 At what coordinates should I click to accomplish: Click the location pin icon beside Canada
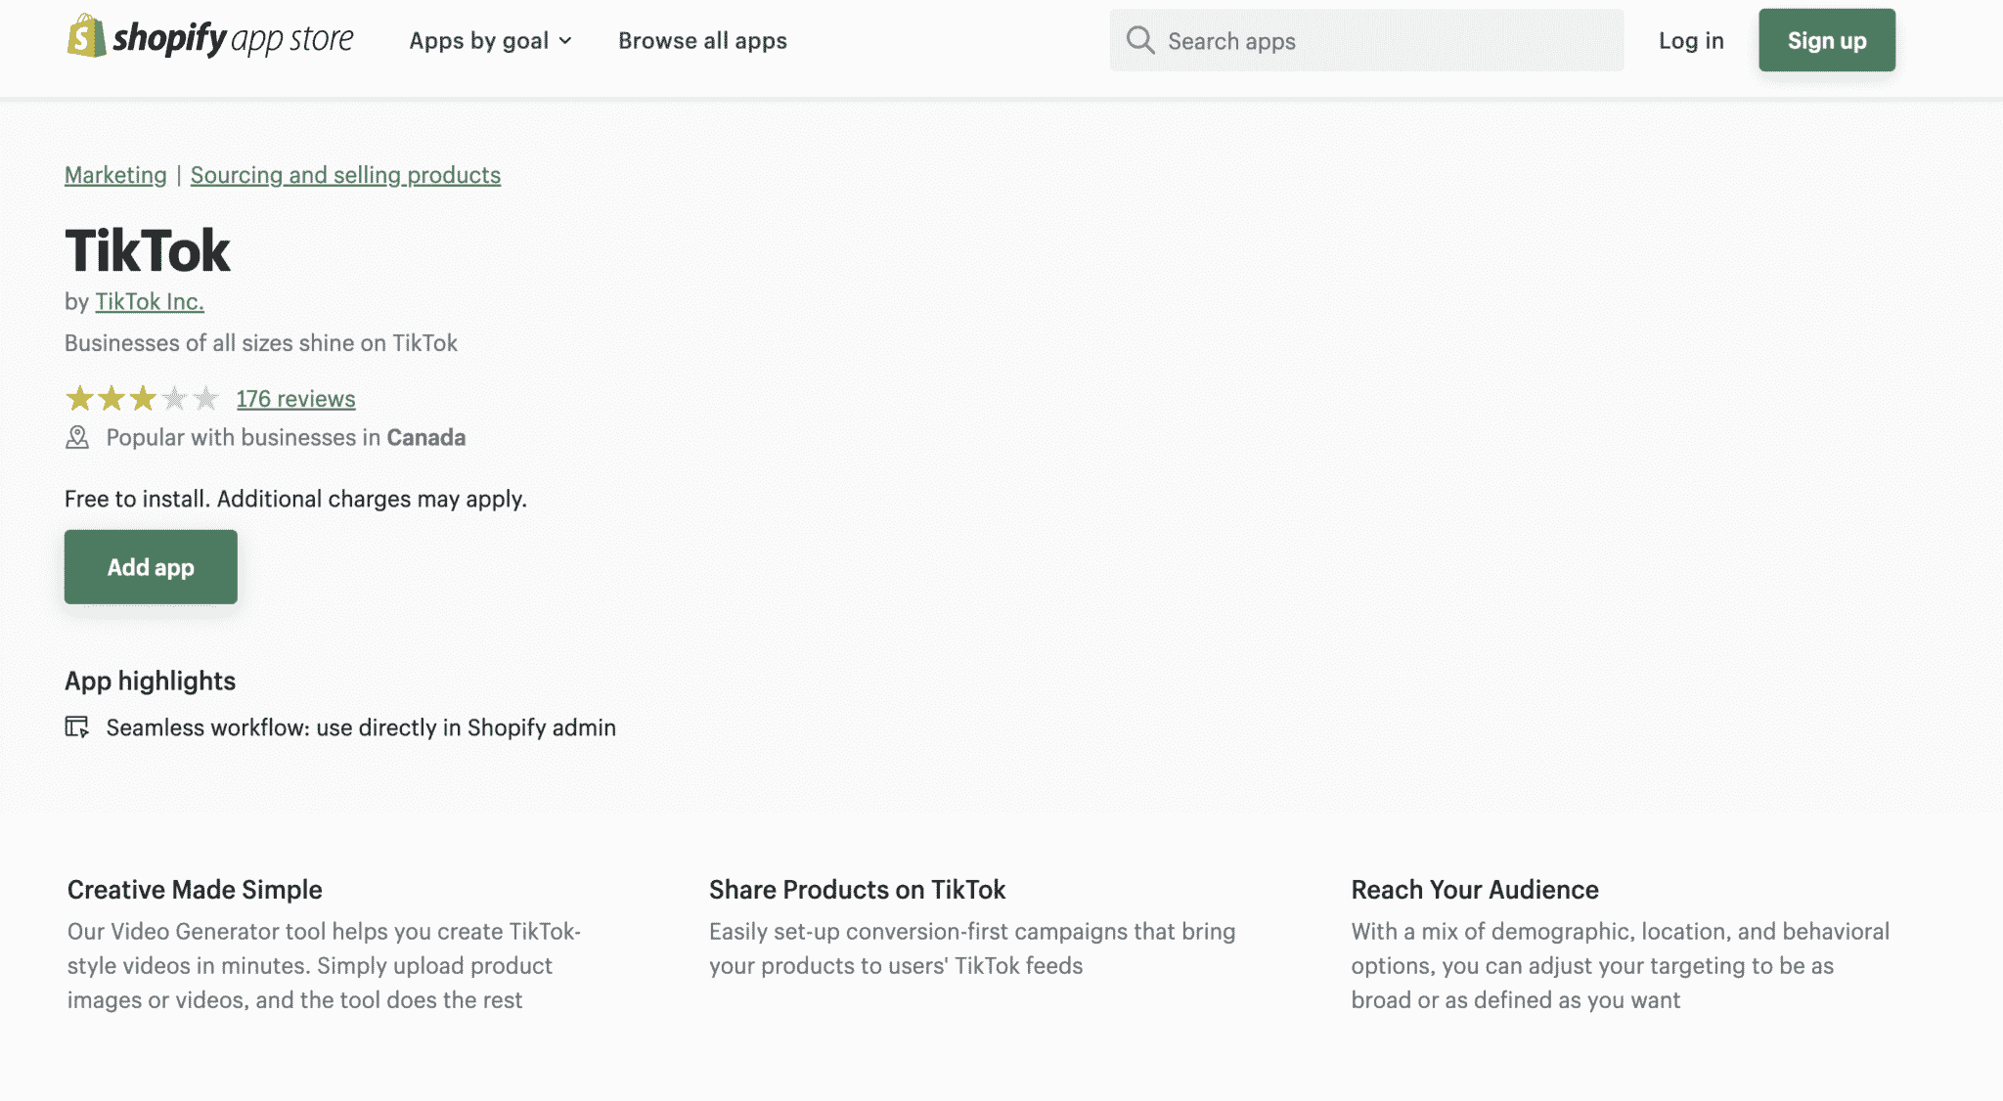[x=77, y=437]
